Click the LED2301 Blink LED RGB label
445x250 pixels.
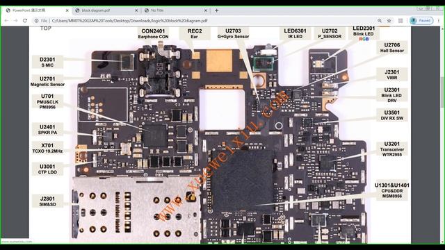tap(364, 33)
